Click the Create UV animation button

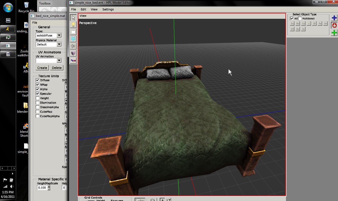pos(42,68)
